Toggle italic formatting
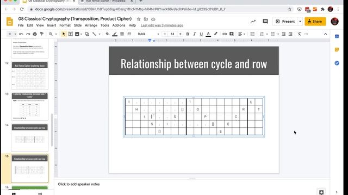This screenshot has width=348, height=195. click(195, 34)
